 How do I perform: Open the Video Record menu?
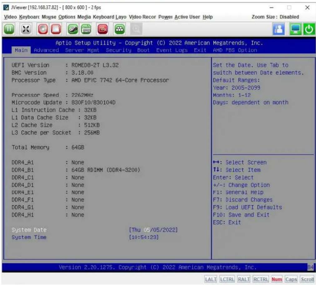pos(142,17)
